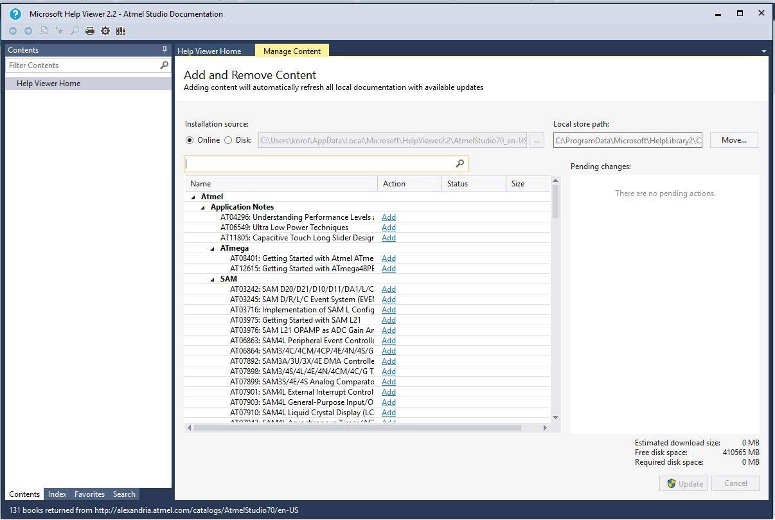Add AT08401 Getting Started with Atmel ATmega
The height and width of the screenshot is (520, 775).
tap(389, 258)
